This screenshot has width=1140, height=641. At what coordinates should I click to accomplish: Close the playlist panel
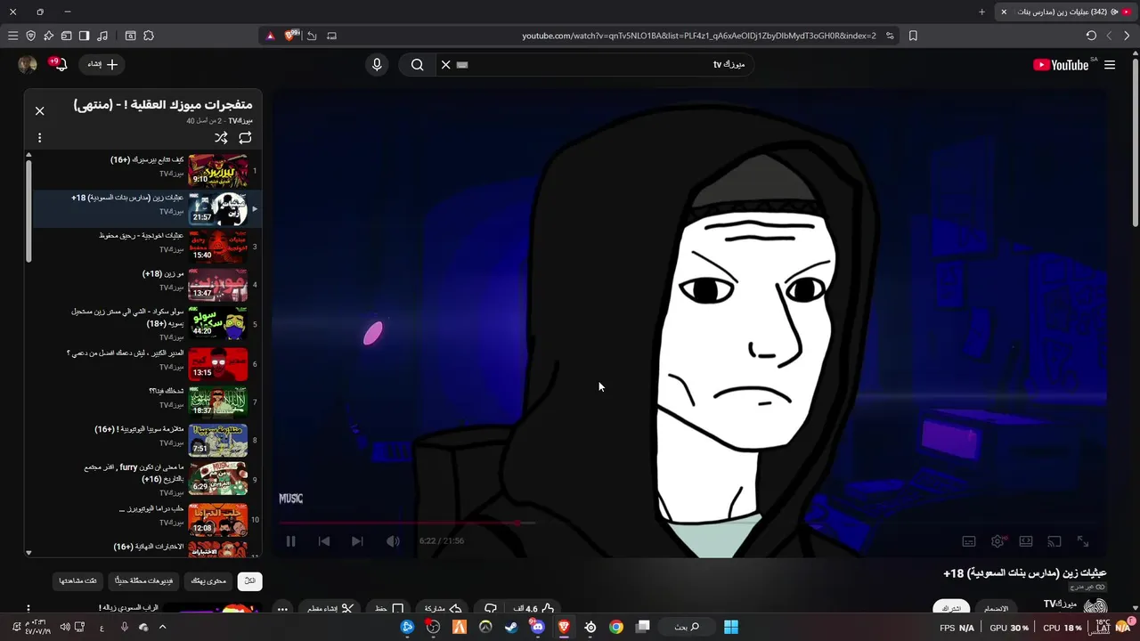tap(39, 110)
